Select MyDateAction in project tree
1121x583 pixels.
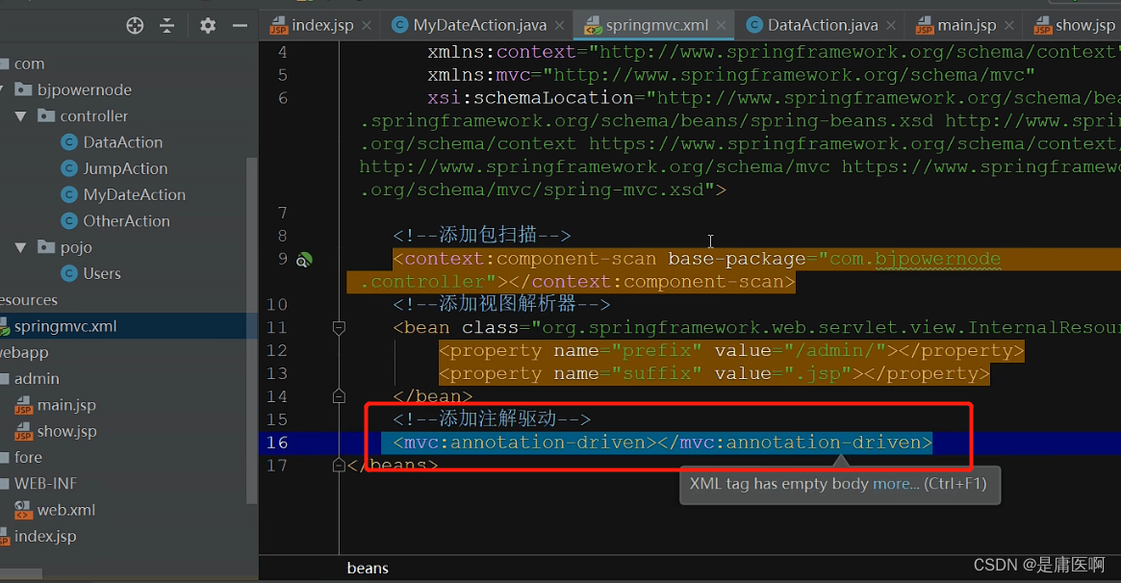tap(135, 194)
